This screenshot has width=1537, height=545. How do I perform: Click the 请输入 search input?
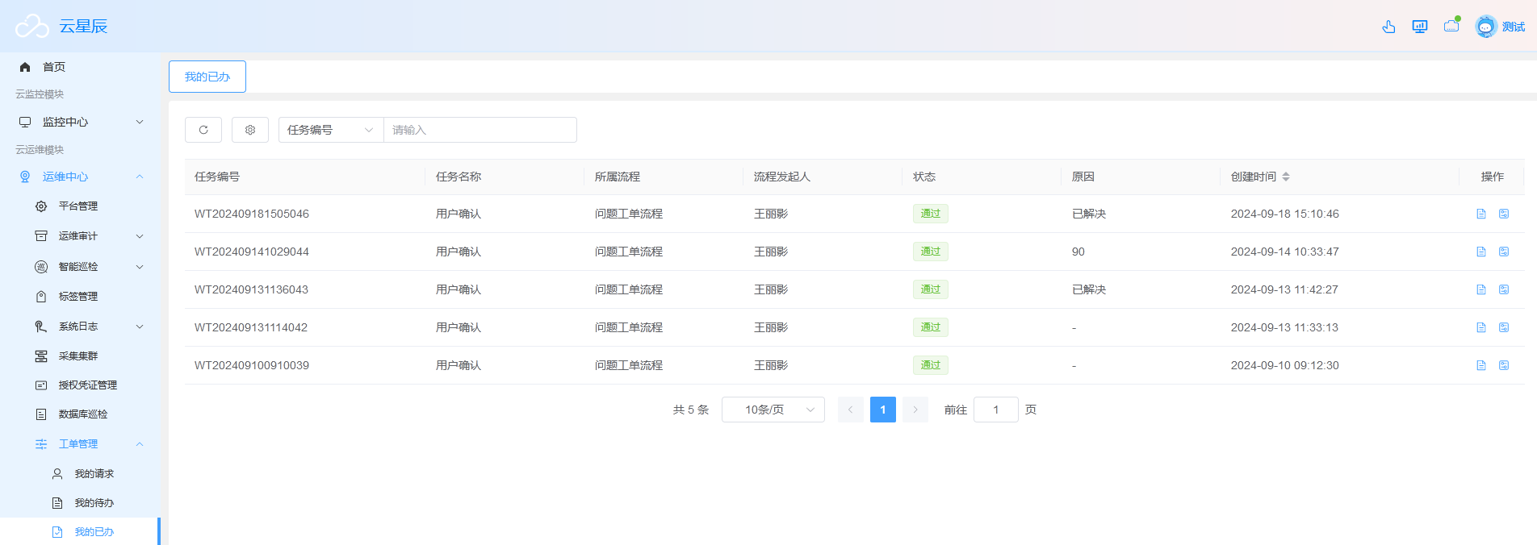(480, 130)
